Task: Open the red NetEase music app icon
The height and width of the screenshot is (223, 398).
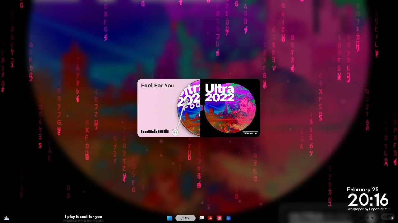Action: (219, 218)
